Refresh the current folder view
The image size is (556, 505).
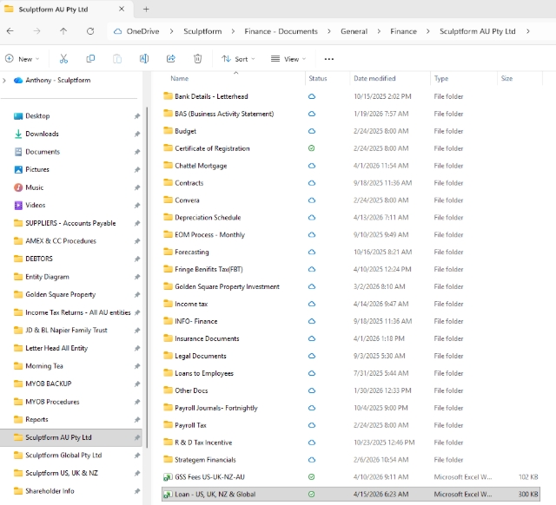[90, 31]
